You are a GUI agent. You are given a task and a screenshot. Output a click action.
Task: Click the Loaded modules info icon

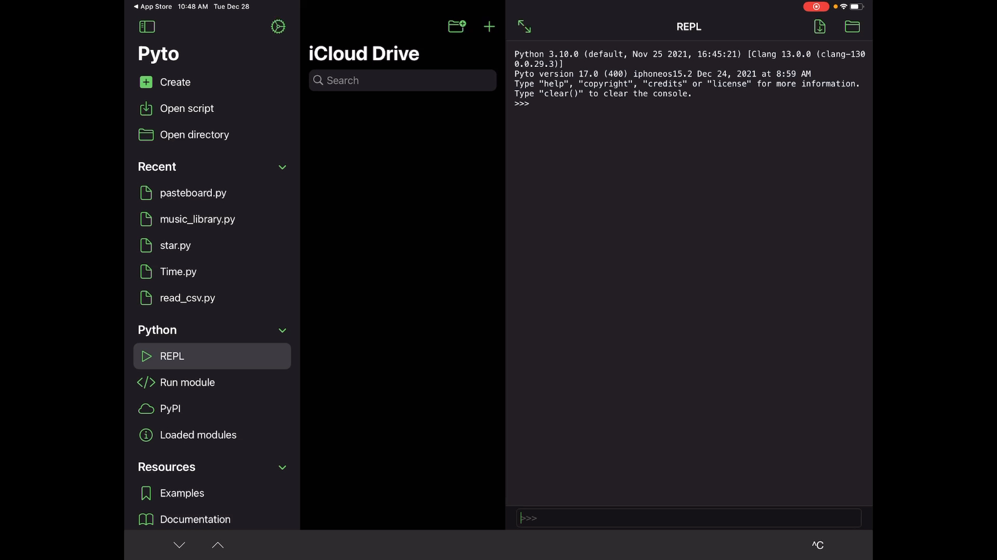146,435
